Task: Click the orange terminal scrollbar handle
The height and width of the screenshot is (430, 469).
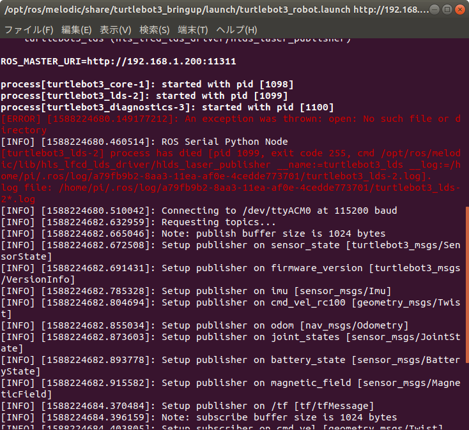Action: coord(467,285)
